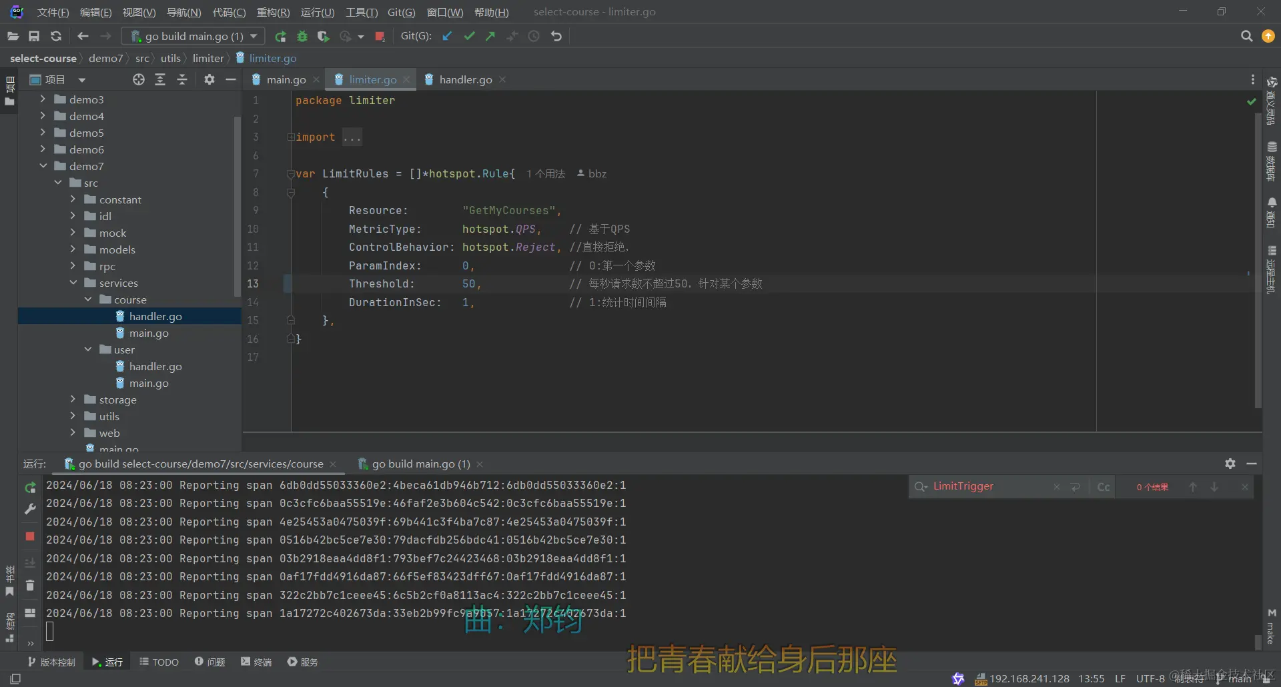Click the 1个用法 usages hint

pyautogui.click(x=545, y=173)
